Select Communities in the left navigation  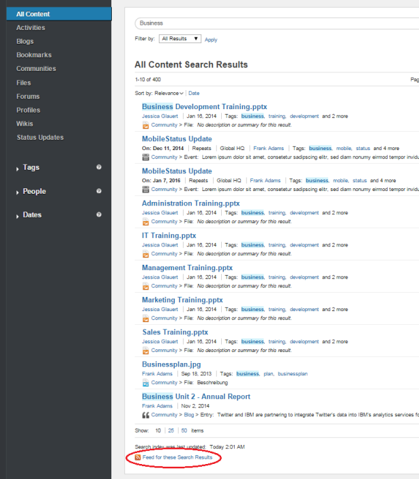(36, 69)
